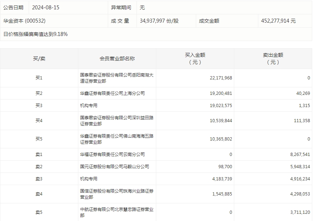Open 中航证券北京慧忠路证券营业部 entry
The width and height of the screenshot is (314, 221).
(117, 212)
